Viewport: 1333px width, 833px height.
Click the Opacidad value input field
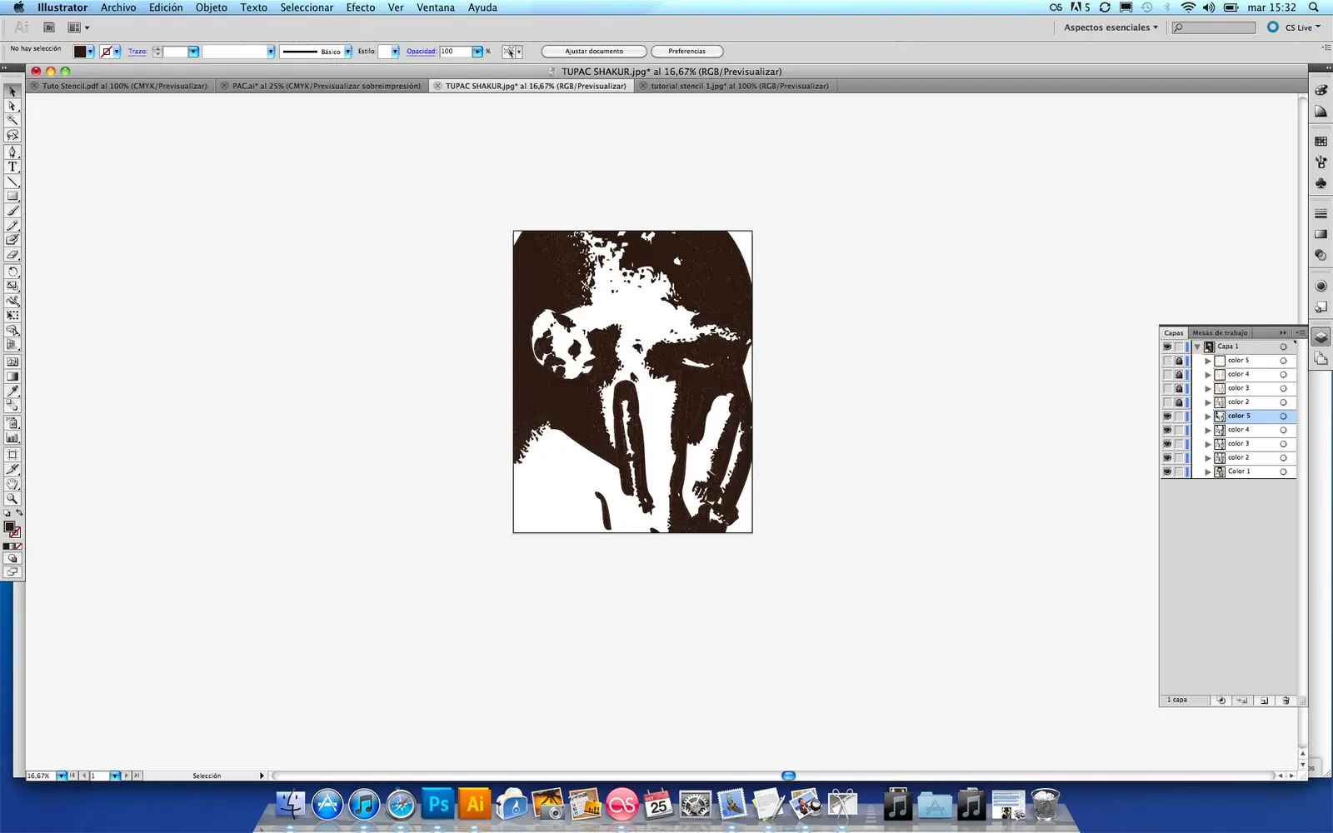point(456,52)
